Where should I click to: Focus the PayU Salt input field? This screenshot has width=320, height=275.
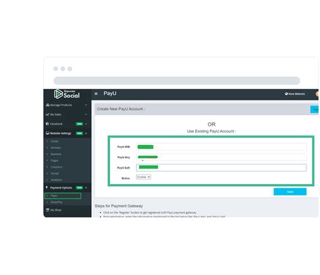point(221,168)
